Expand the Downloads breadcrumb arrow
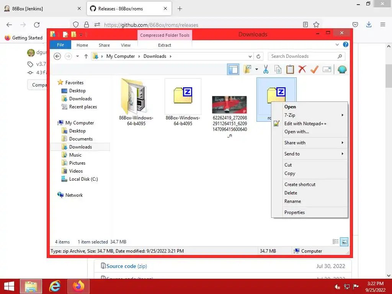Viewport: 392px width, 294px height. pyautogui.click(x=170, y=56)
